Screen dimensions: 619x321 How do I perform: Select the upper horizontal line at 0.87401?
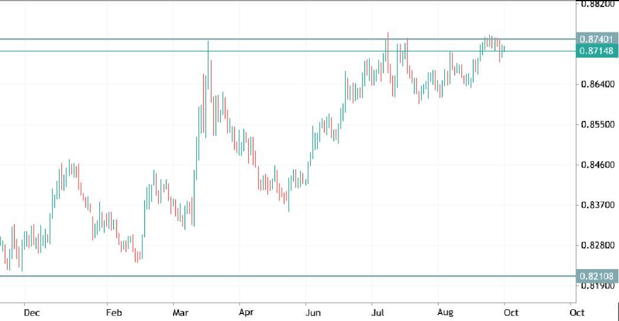coord(118,39)
